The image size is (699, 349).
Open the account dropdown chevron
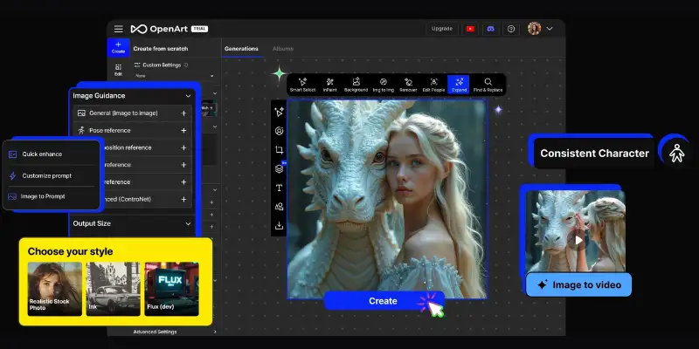tap(550, 29)
